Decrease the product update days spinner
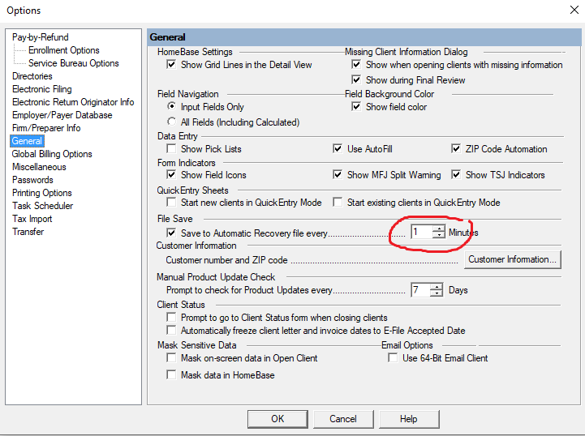 (438, 293)
